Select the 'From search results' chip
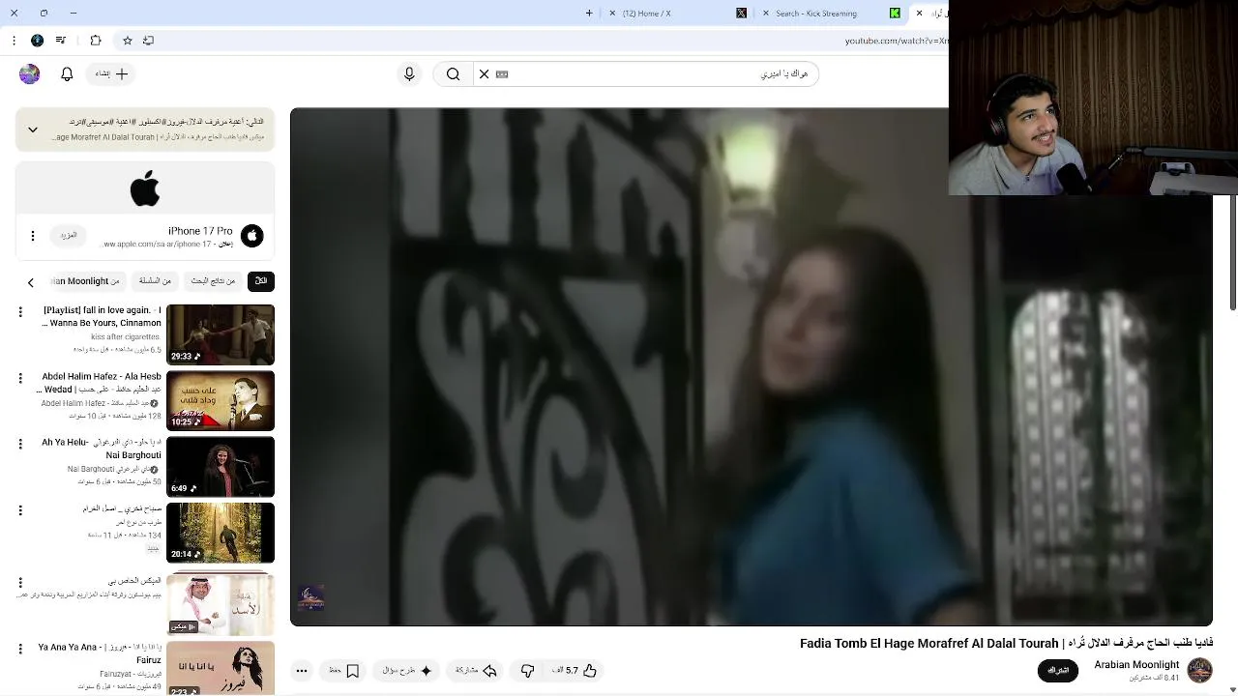 (x=213, y=281)
